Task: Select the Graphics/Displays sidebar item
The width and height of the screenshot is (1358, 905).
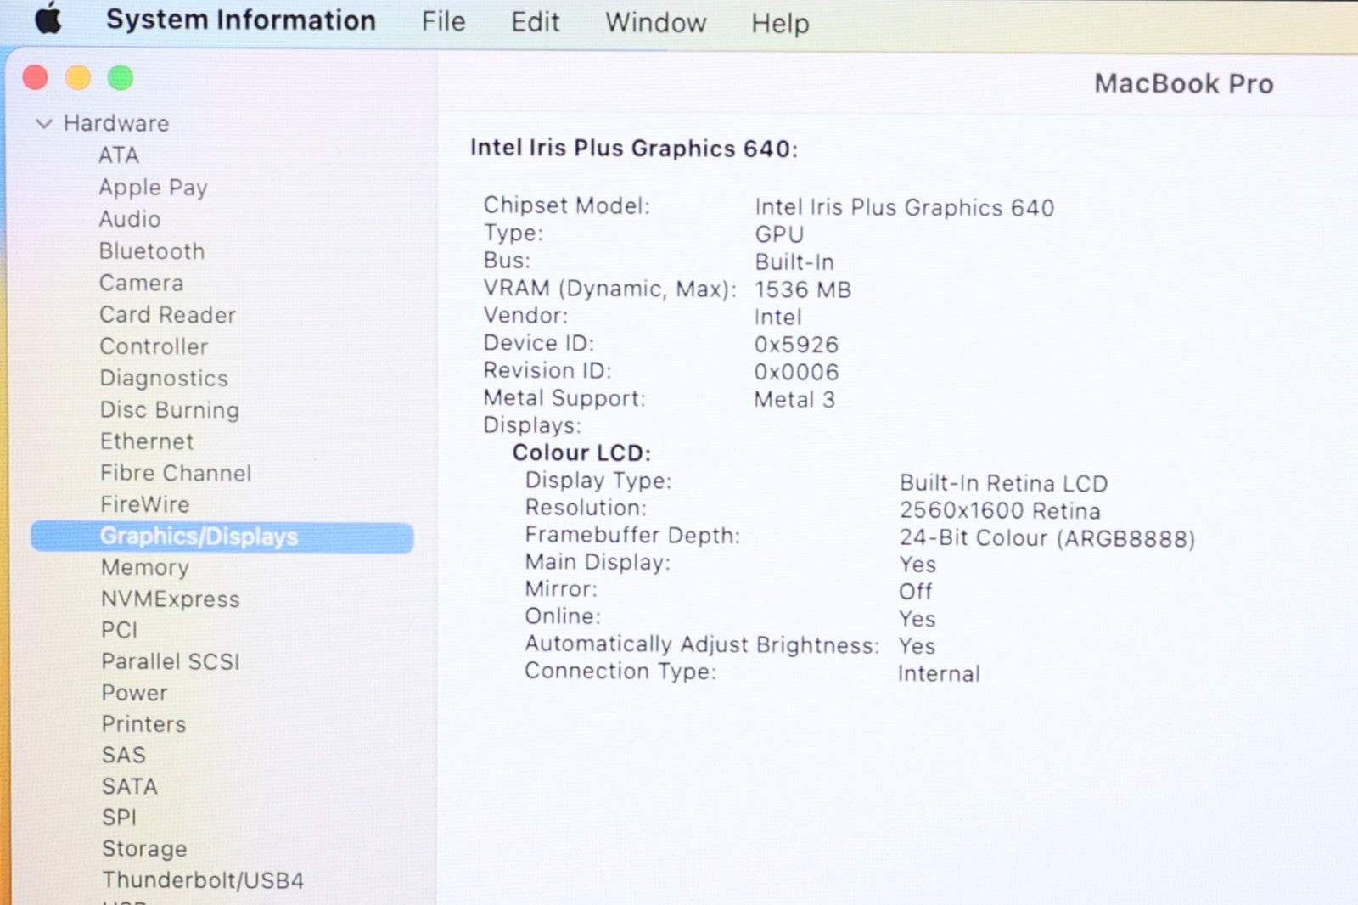Action: [199, 537]
